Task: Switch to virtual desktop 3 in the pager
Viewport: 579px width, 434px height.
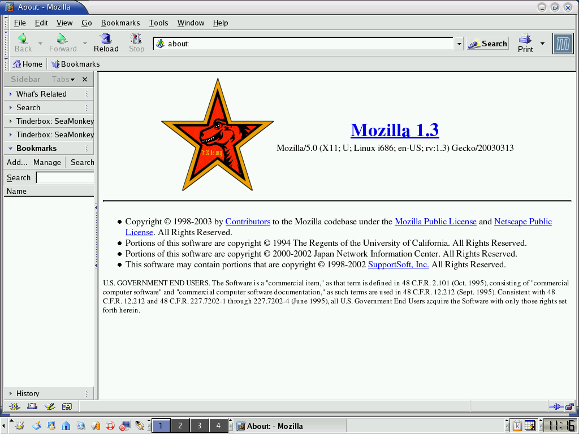Action: pos(200,426)
